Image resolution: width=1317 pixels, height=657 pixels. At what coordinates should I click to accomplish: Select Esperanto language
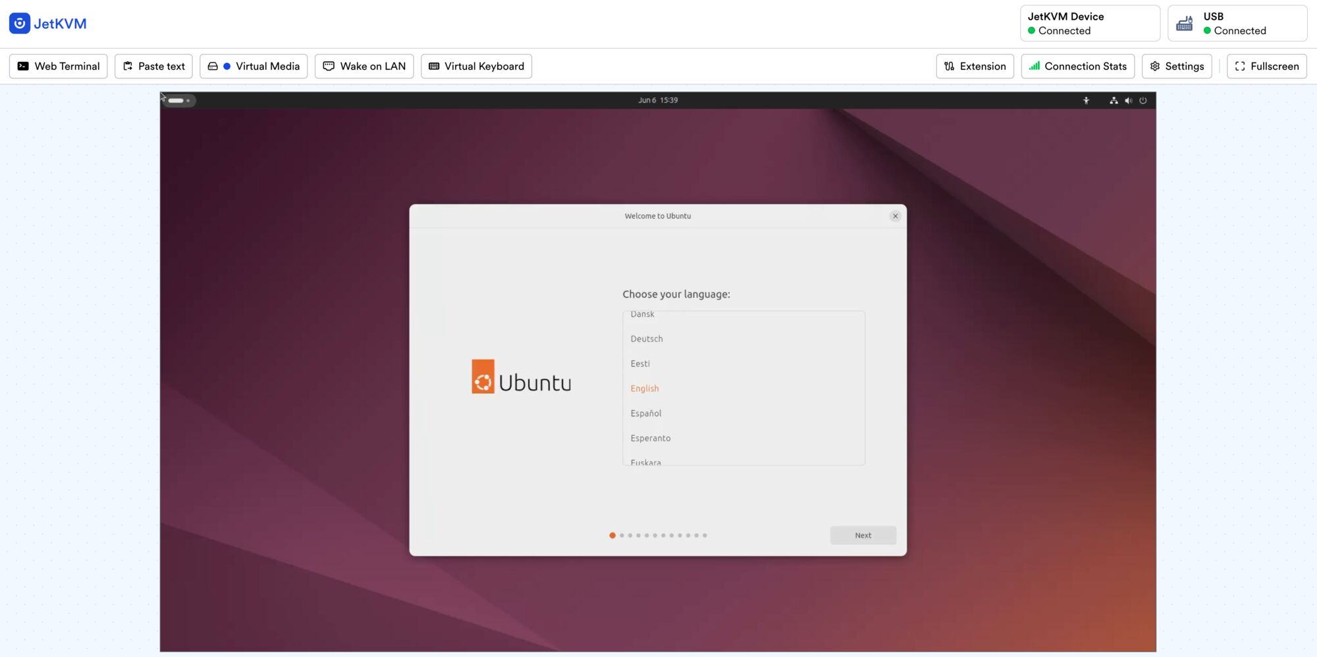pyautogui.click(x=743, y=439)
